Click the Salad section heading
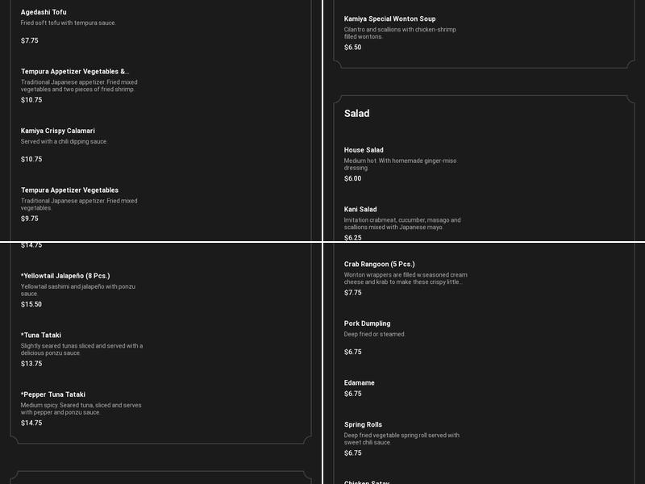This screenshot has height=484, width=645. pos(356,114)
